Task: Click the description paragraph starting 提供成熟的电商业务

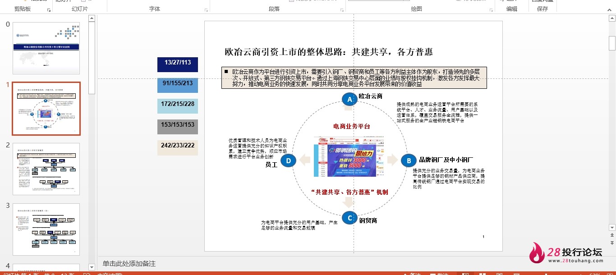Action: (437, 112)
